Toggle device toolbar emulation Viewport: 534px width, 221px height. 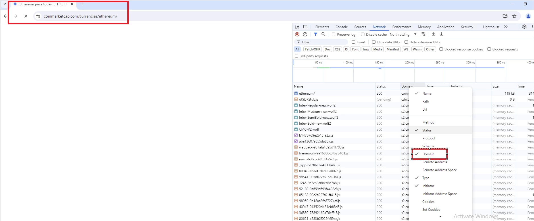pyautogui.click(x=305, y=27)
